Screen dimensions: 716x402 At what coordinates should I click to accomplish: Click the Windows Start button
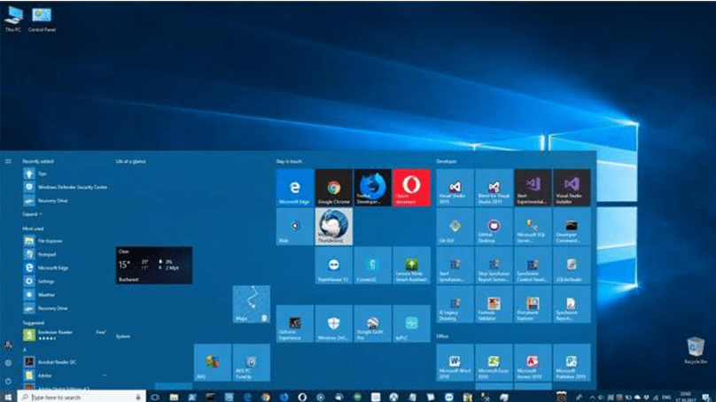[9, 397]
